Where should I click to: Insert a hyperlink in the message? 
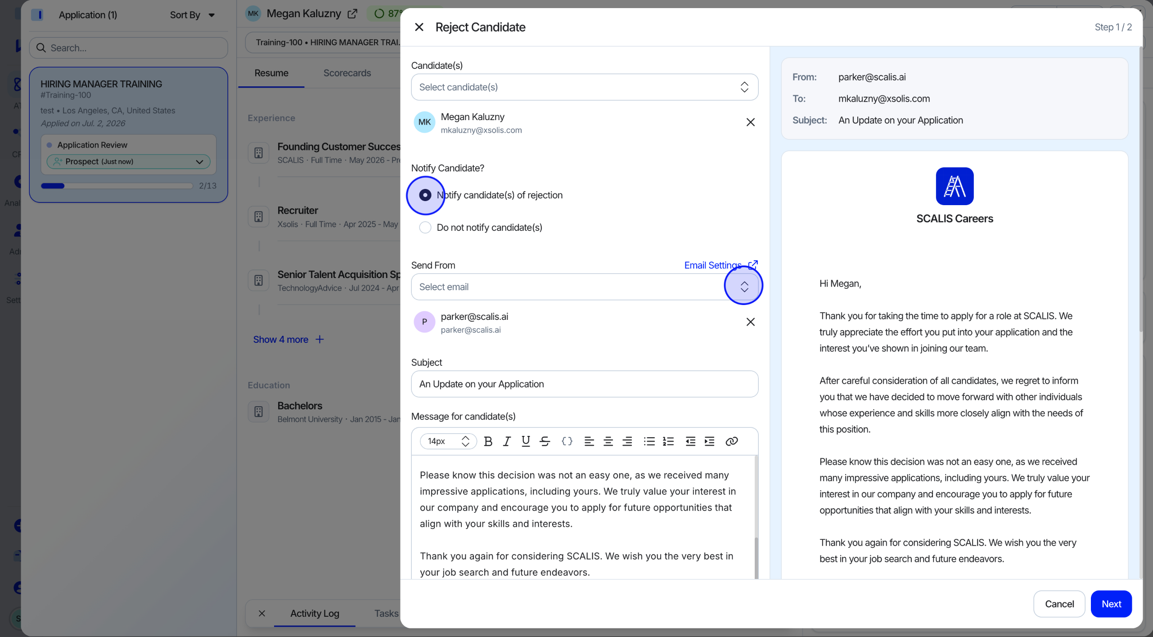[732, 441]
